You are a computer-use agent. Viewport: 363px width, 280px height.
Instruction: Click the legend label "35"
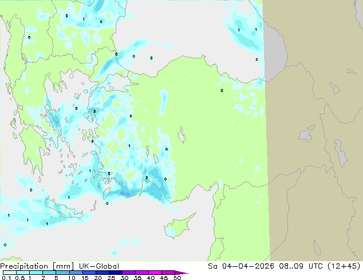137,278
